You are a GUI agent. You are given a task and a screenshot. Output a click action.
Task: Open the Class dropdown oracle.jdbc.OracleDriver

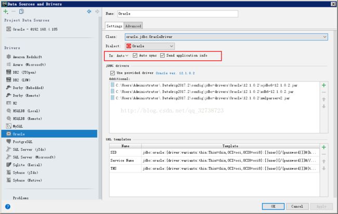tap(226, 37)
